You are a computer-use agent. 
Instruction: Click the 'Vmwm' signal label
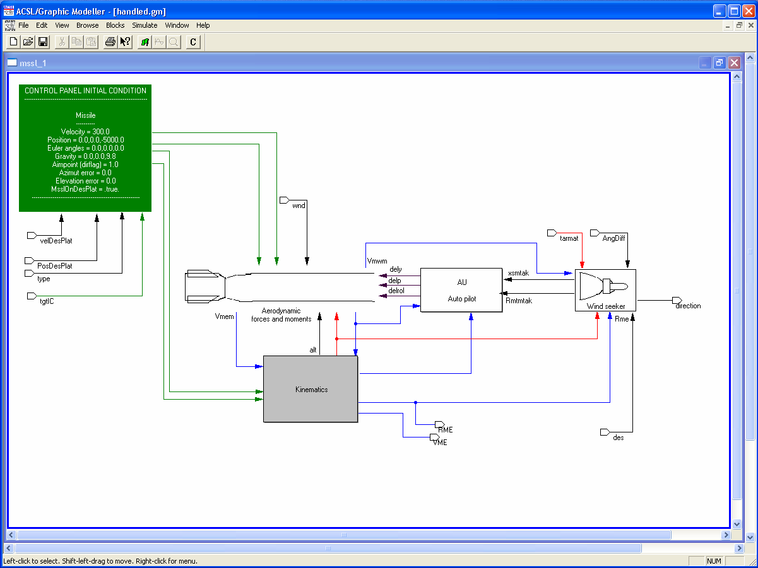coord(377,260)
